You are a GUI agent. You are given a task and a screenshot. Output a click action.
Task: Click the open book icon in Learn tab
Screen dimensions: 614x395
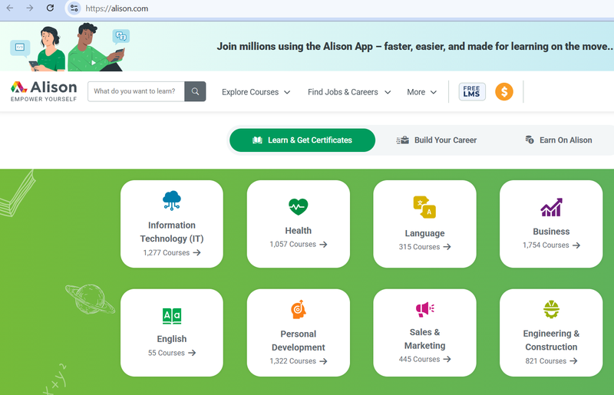tap(257, 140)
